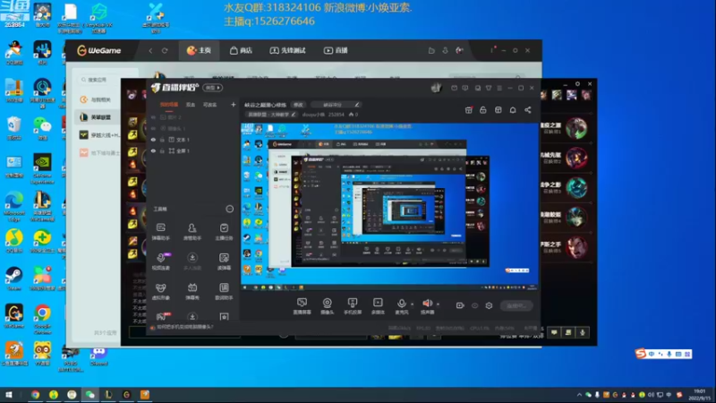Open WeGame 商店 tab

pyautogui.click(x=241, y=50)
